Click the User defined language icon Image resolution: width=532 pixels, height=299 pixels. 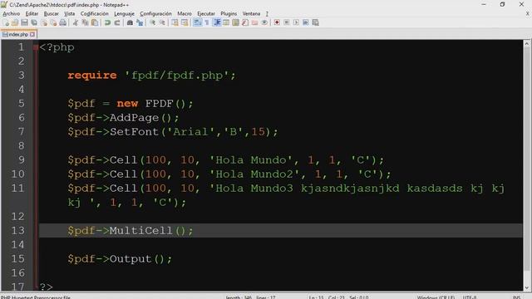(226, 22)
